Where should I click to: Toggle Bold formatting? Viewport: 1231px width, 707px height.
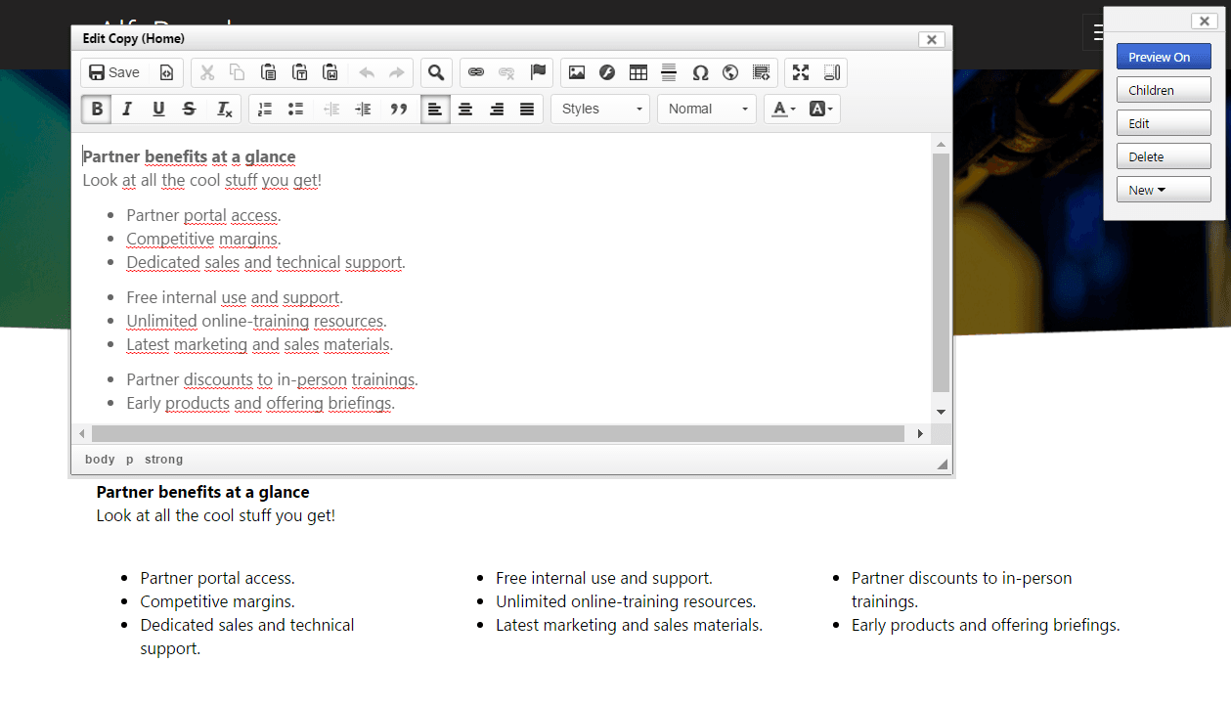pyautogui.click(x=97, y=109)
